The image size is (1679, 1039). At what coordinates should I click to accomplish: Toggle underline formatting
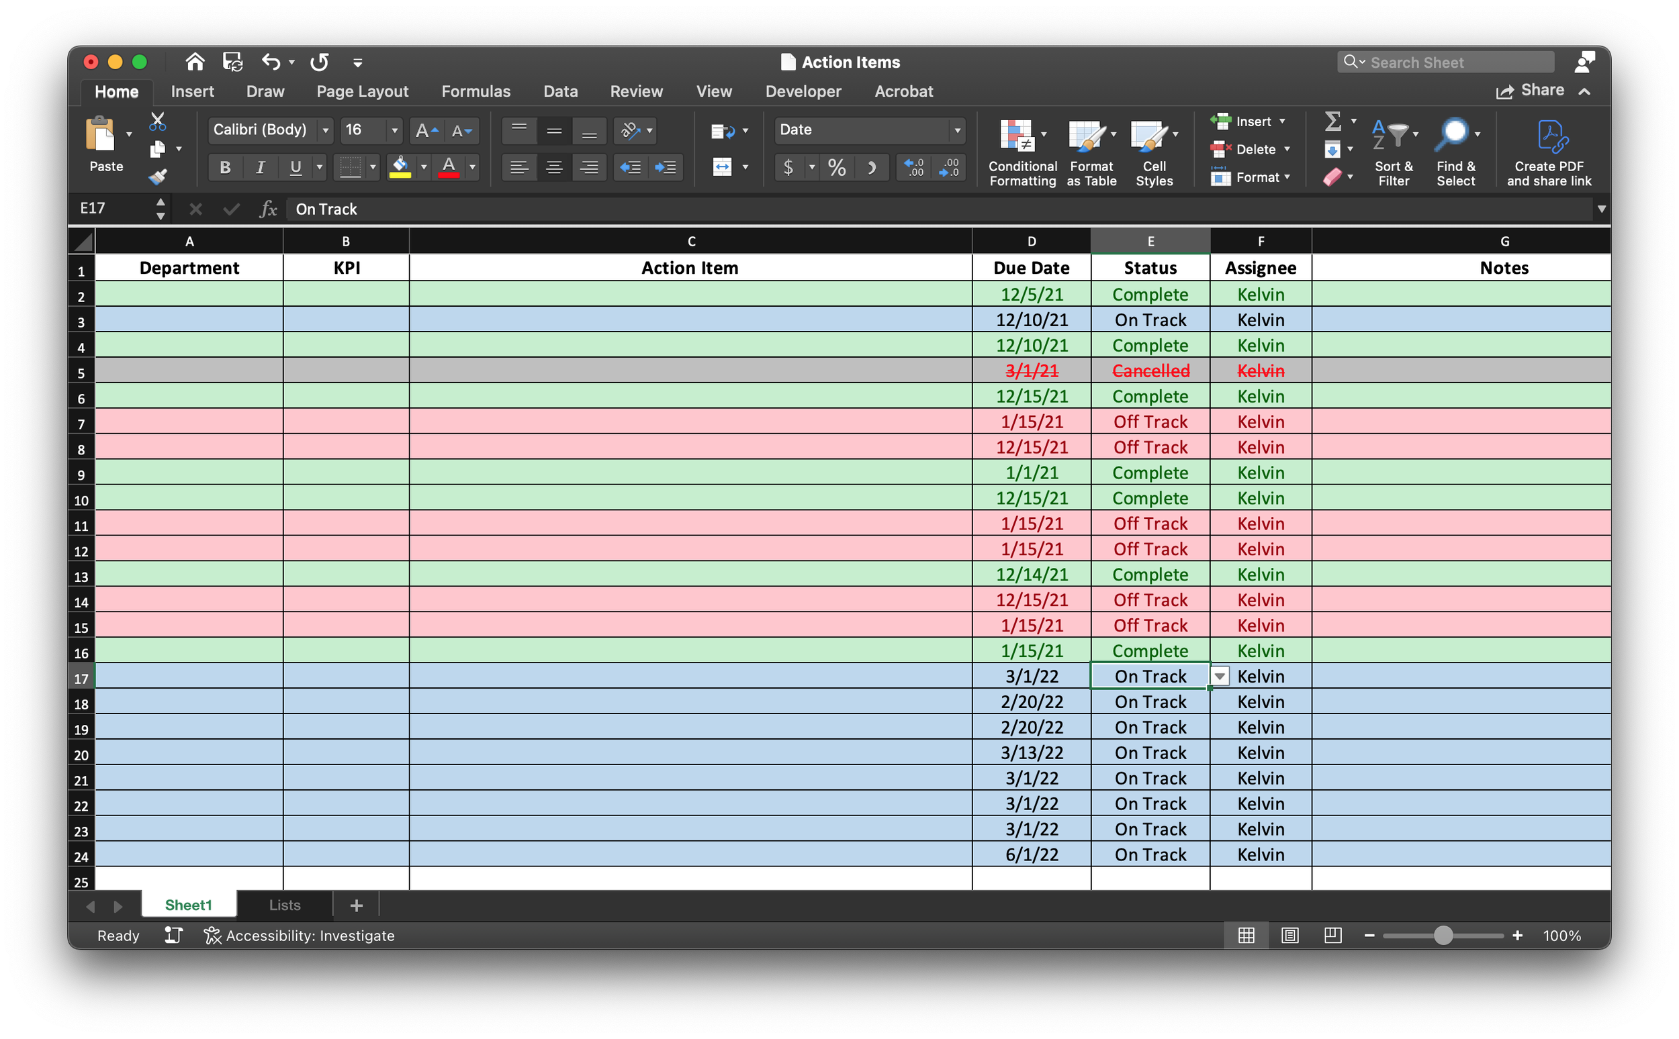(295, 167)
